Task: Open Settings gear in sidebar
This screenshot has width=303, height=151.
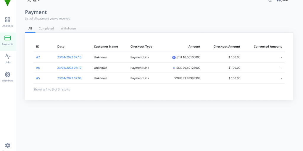Action: tap(8, 145)
